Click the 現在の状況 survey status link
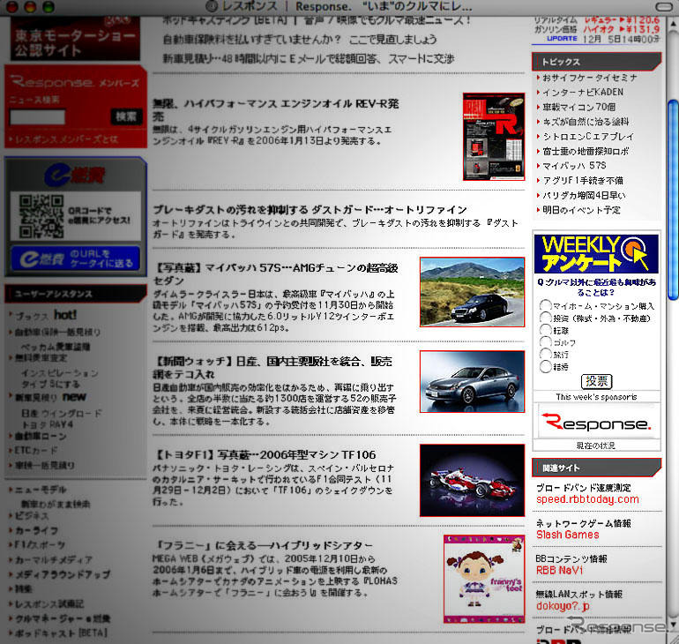The height and width of the screenshot is (644, 679). [596, 446]
